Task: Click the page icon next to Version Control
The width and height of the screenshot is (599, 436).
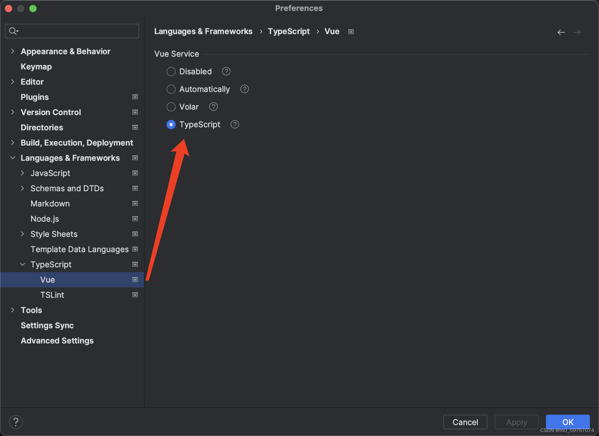Action: pyautogui.click(x=135, y=112)
